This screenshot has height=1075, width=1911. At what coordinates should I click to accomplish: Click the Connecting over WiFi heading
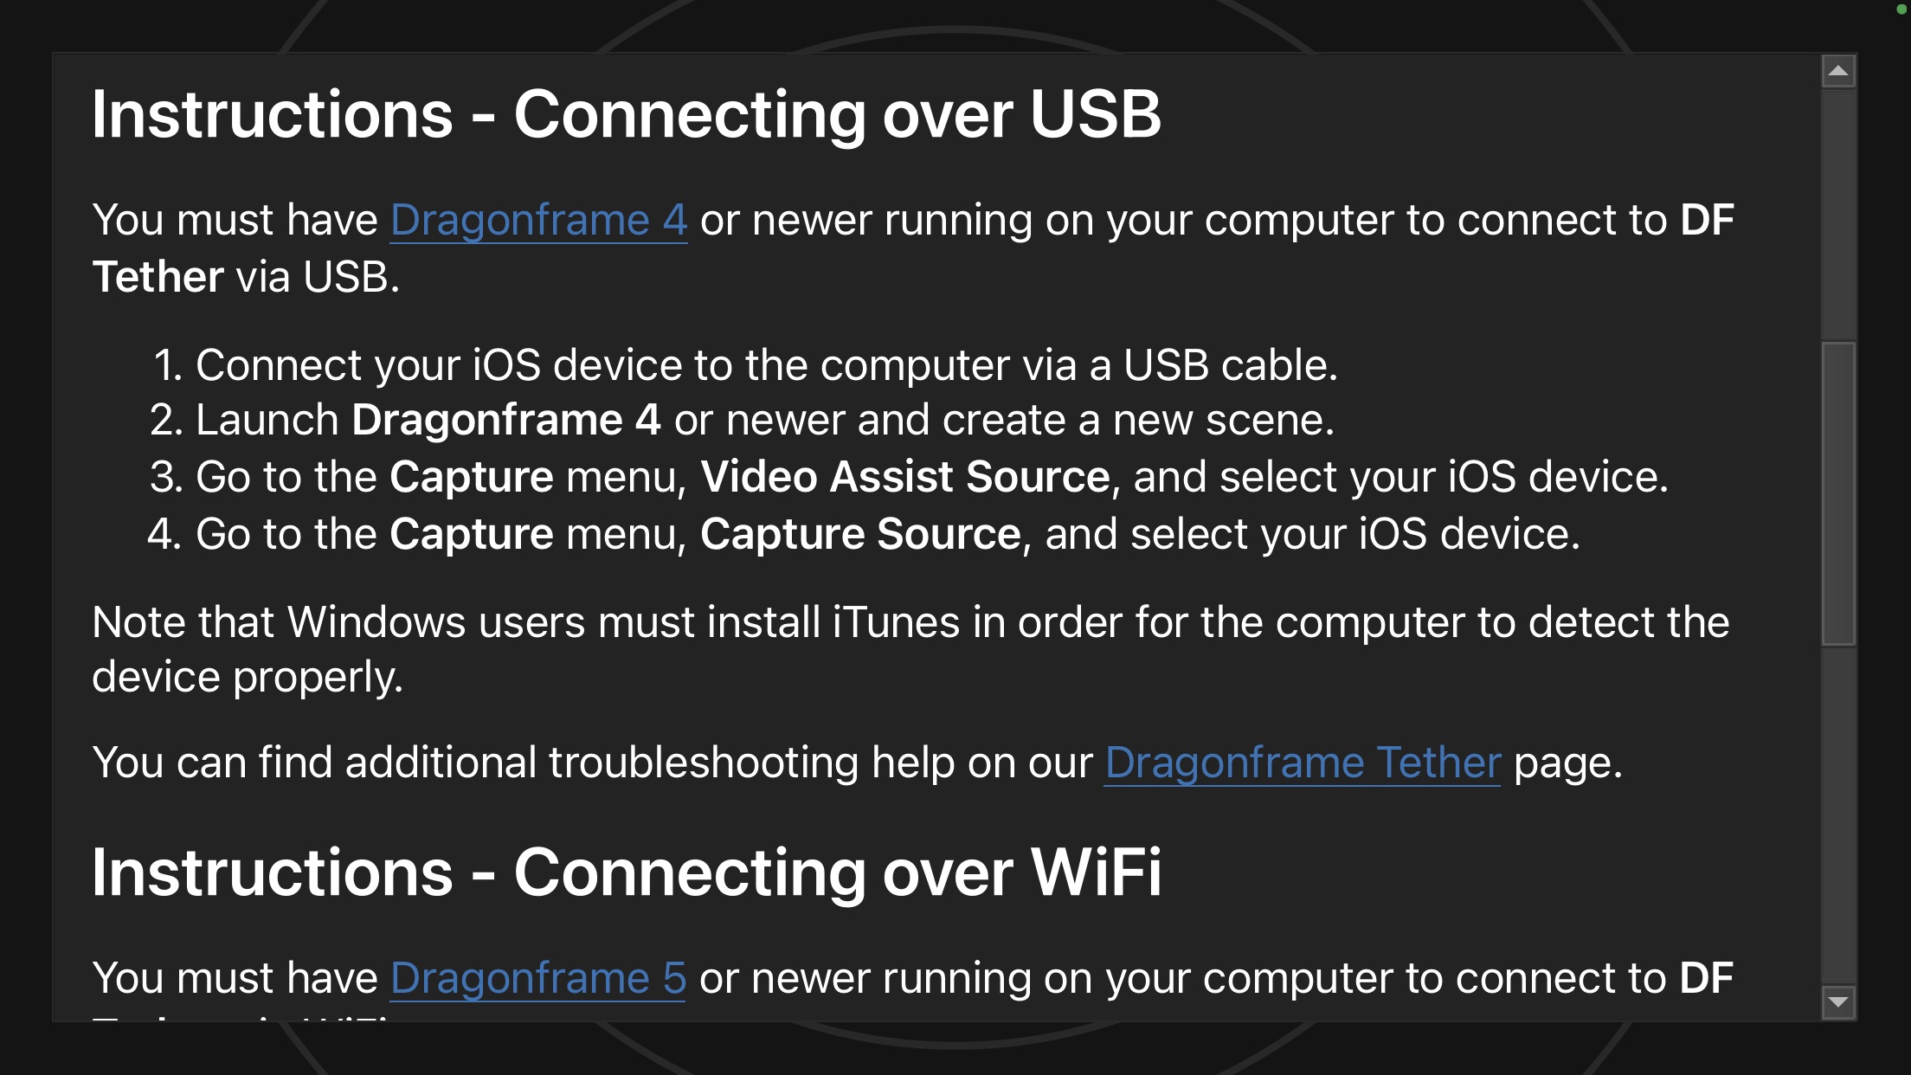click(627, 872)
